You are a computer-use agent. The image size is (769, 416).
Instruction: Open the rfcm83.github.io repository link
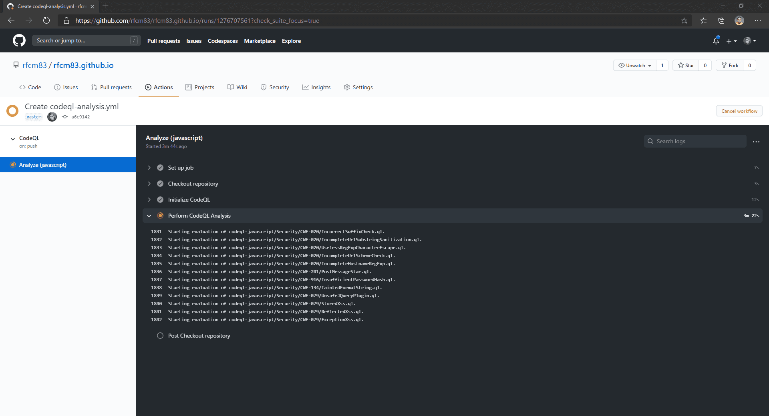(83, 65)
